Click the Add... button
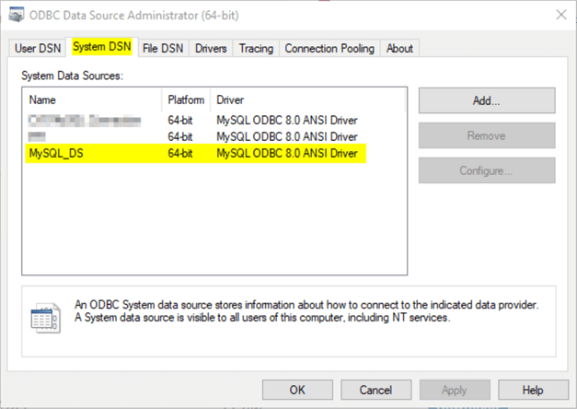This screenshot has height=409, width=577. click(x=487, y=100)
